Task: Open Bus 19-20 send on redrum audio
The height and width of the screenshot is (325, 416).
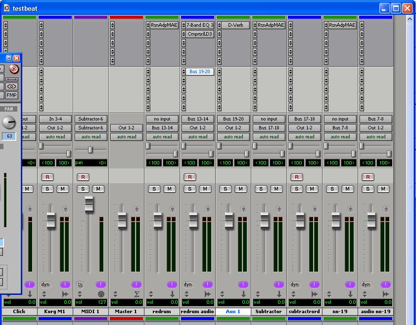Action: [x=200, y=72]
